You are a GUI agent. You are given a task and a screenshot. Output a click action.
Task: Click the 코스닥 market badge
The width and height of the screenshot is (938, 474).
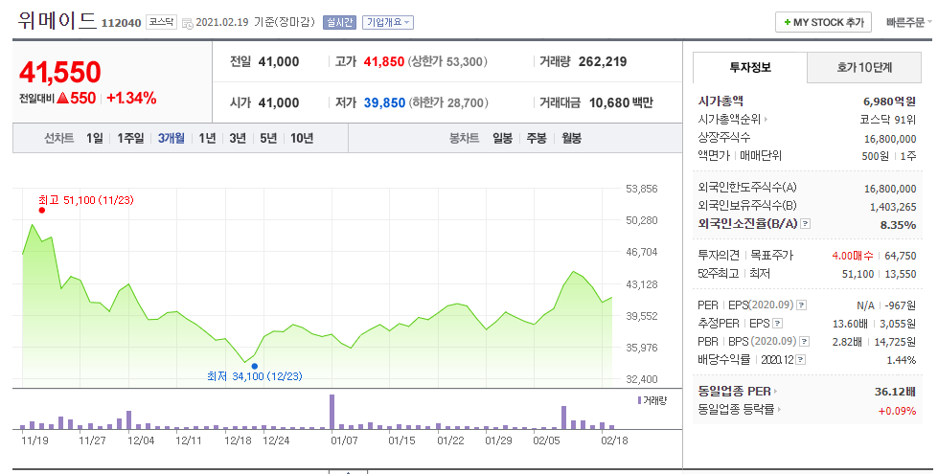click(x=162, y=22)
